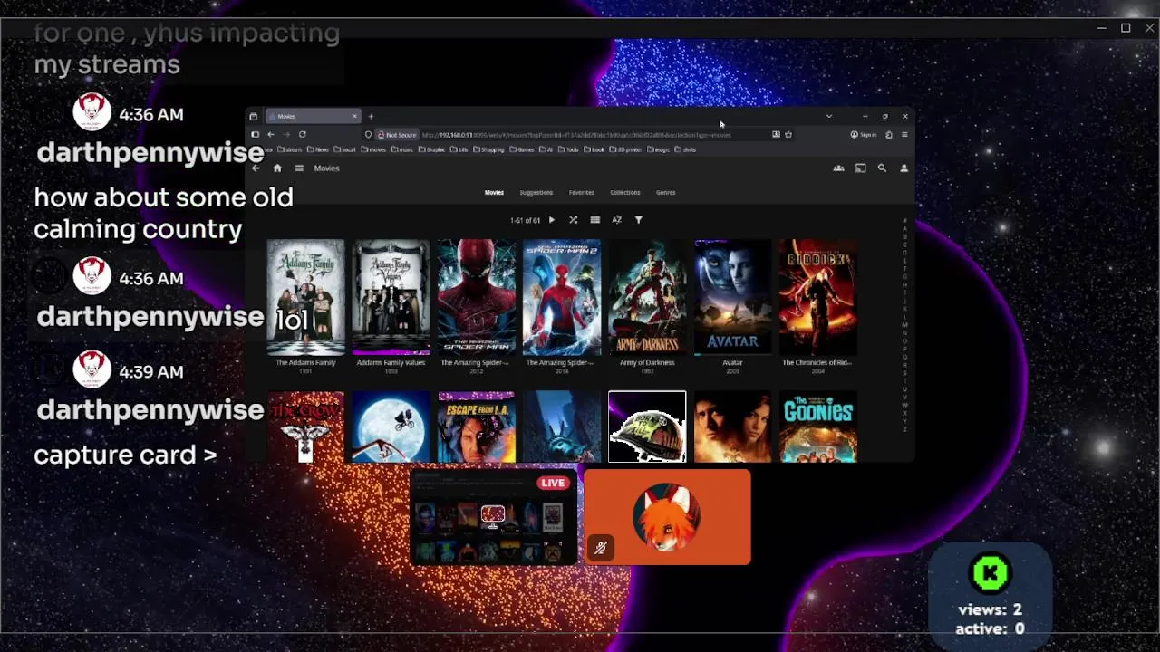Open The Crow movie poster

pyautogui.click(x=305, y=427)
